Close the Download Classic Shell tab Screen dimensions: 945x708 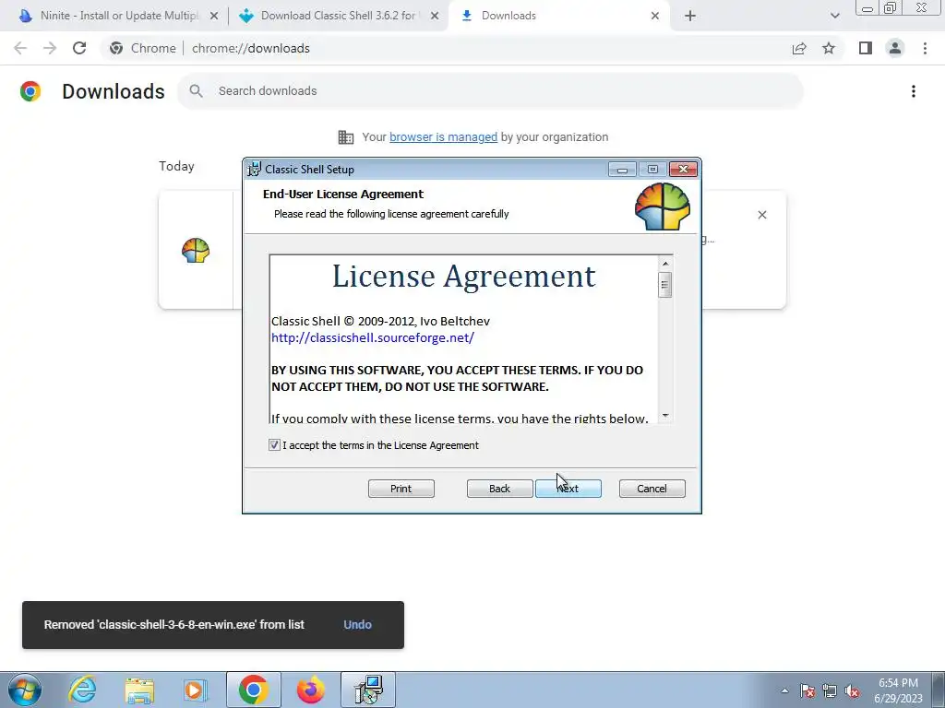click(434, 16)
